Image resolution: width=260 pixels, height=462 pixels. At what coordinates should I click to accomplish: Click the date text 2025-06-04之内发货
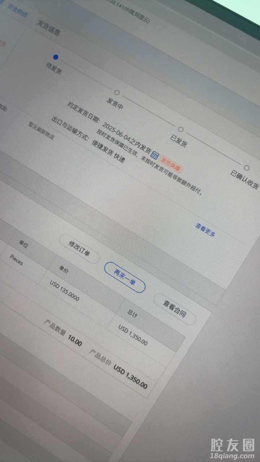pos(126,139)
